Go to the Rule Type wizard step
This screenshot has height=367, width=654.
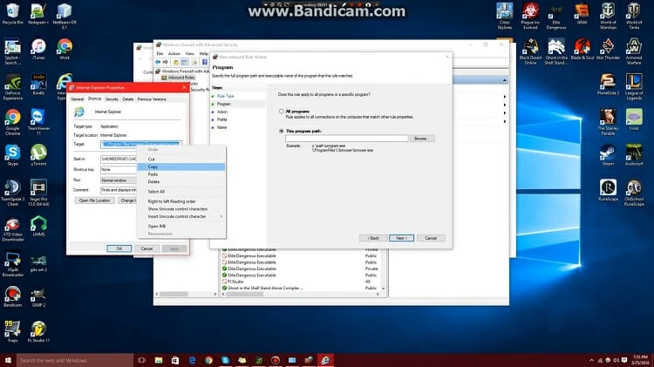click(x=225, y=97)
